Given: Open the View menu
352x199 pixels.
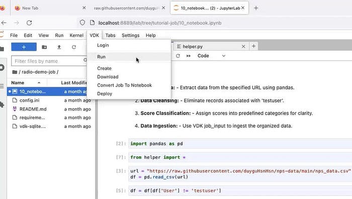Looking at the screenshot, I should click(x=44, y=36).
